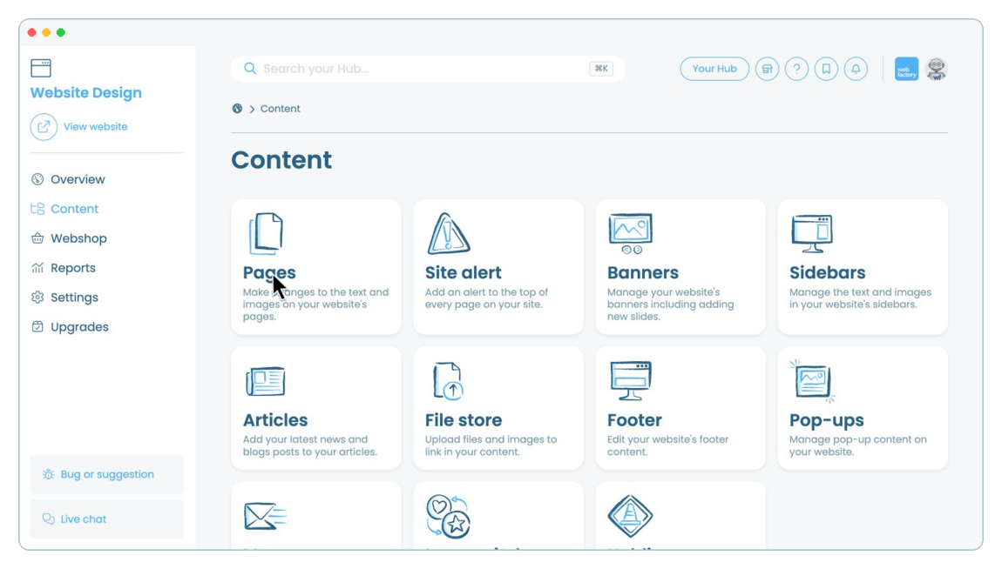
Task: Select the Footer monitor icon
Action: [630, 381]
